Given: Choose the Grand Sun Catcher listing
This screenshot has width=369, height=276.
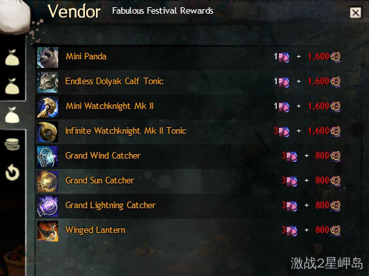Looking at the screenshot, I should coord(188,181).
